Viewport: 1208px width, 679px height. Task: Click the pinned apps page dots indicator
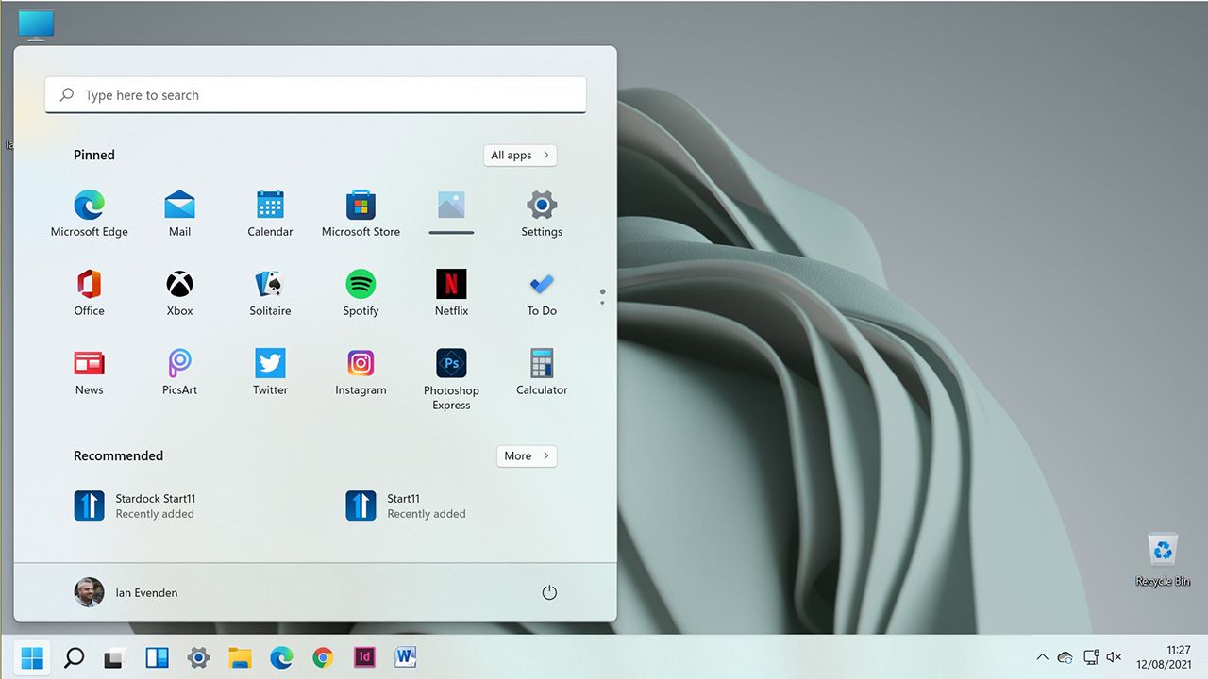click(x=602, y=297)
